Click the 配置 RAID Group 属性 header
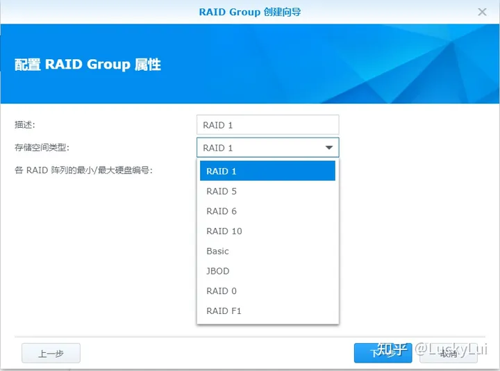Screen dimensions: 500x371 pyautogui.click(x=87, y=65)
